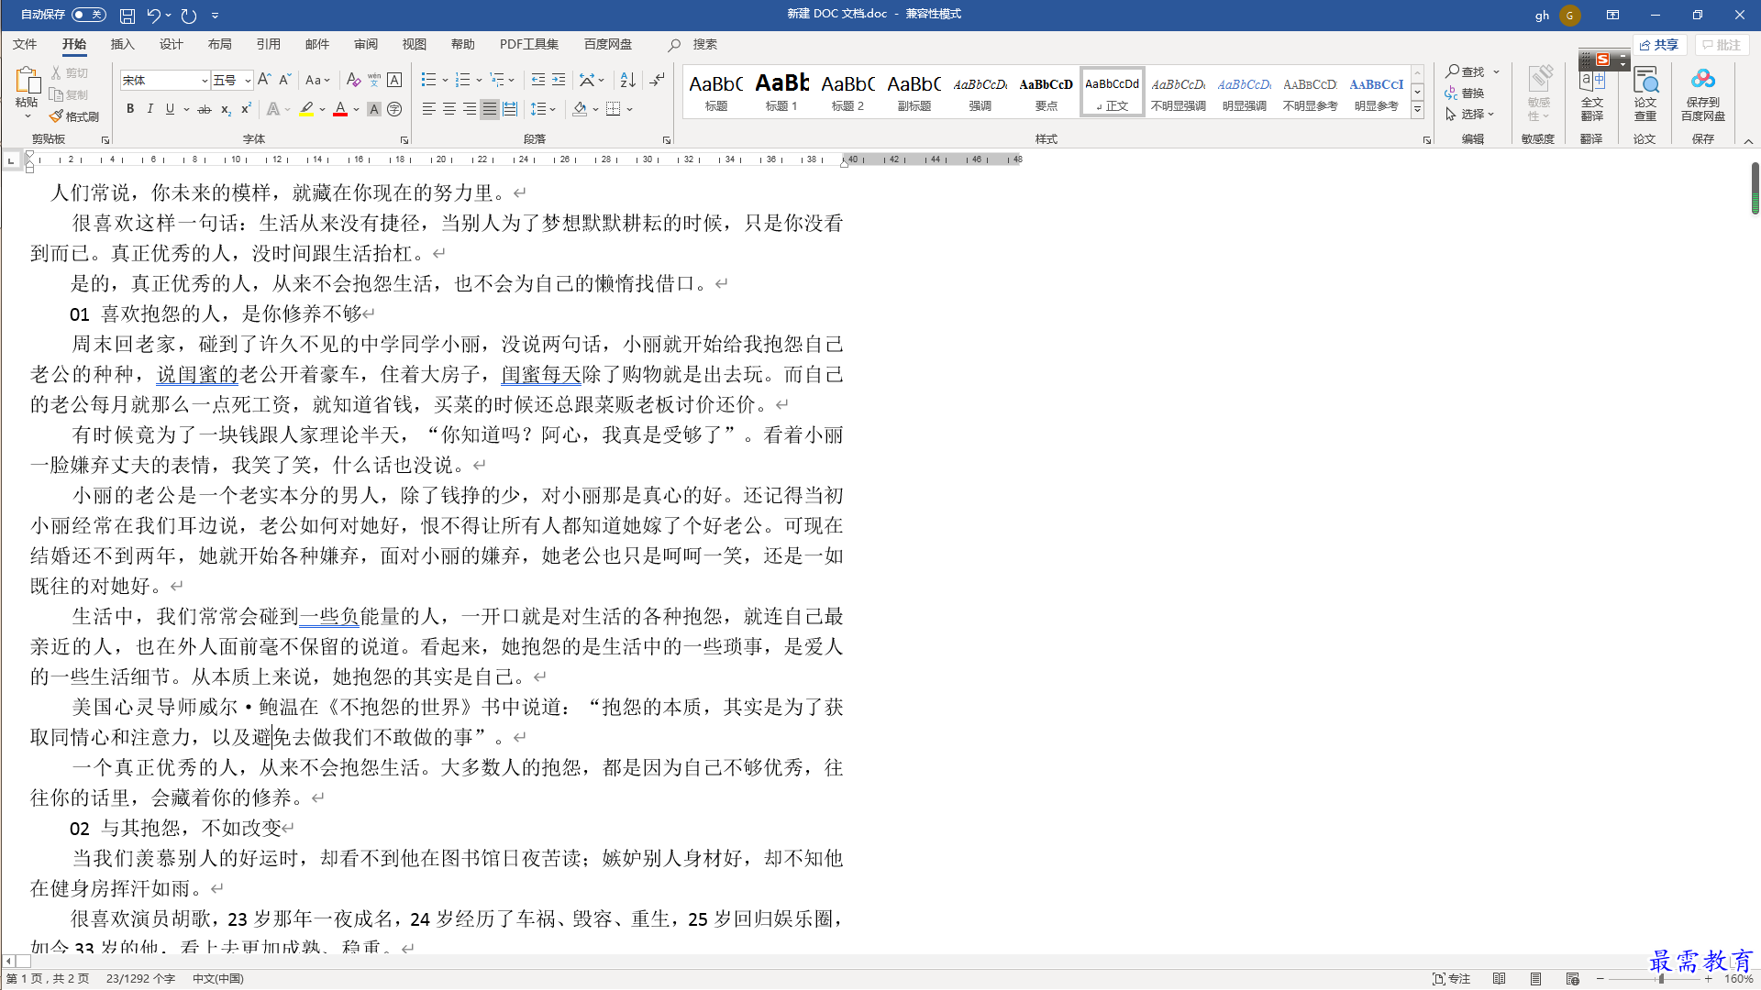Decrease paragraph indent
This screenshot has height=990, width=1761.
(x=538, y=80)
